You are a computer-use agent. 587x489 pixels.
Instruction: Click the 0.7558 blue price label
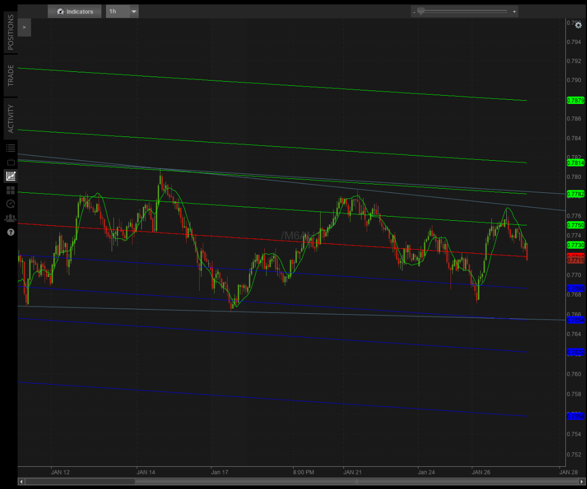(x=576, y=416)
